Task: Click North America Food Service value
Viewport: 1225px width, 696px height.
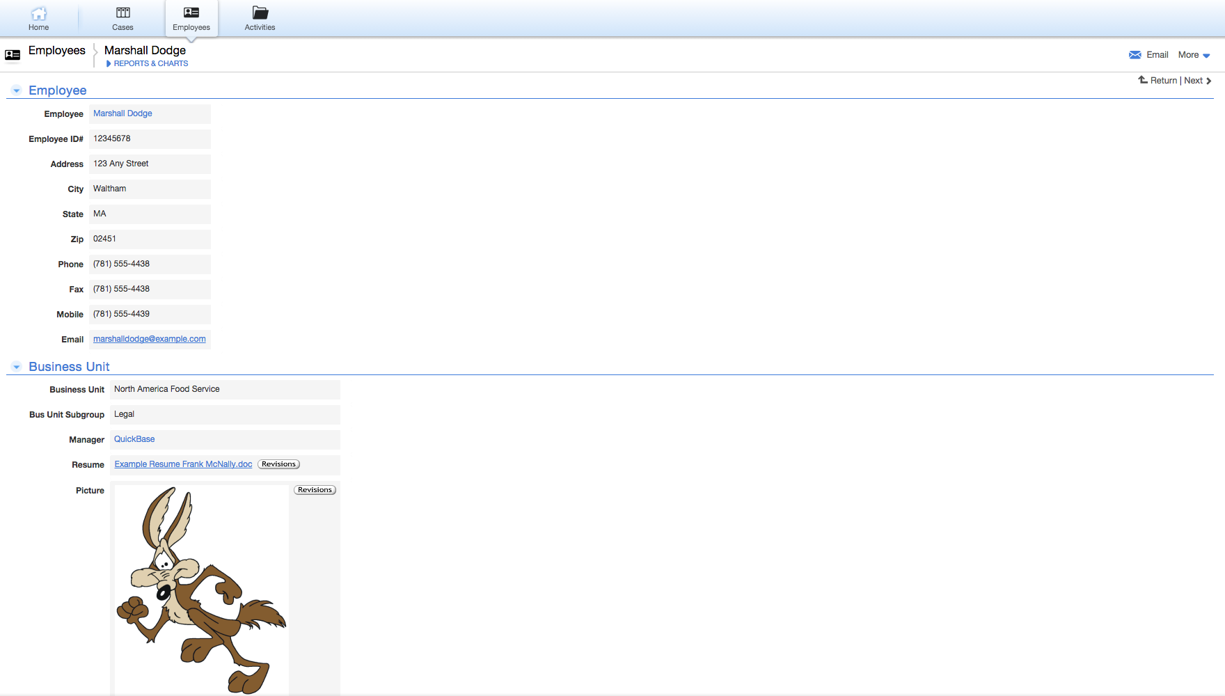Action: 167,389
